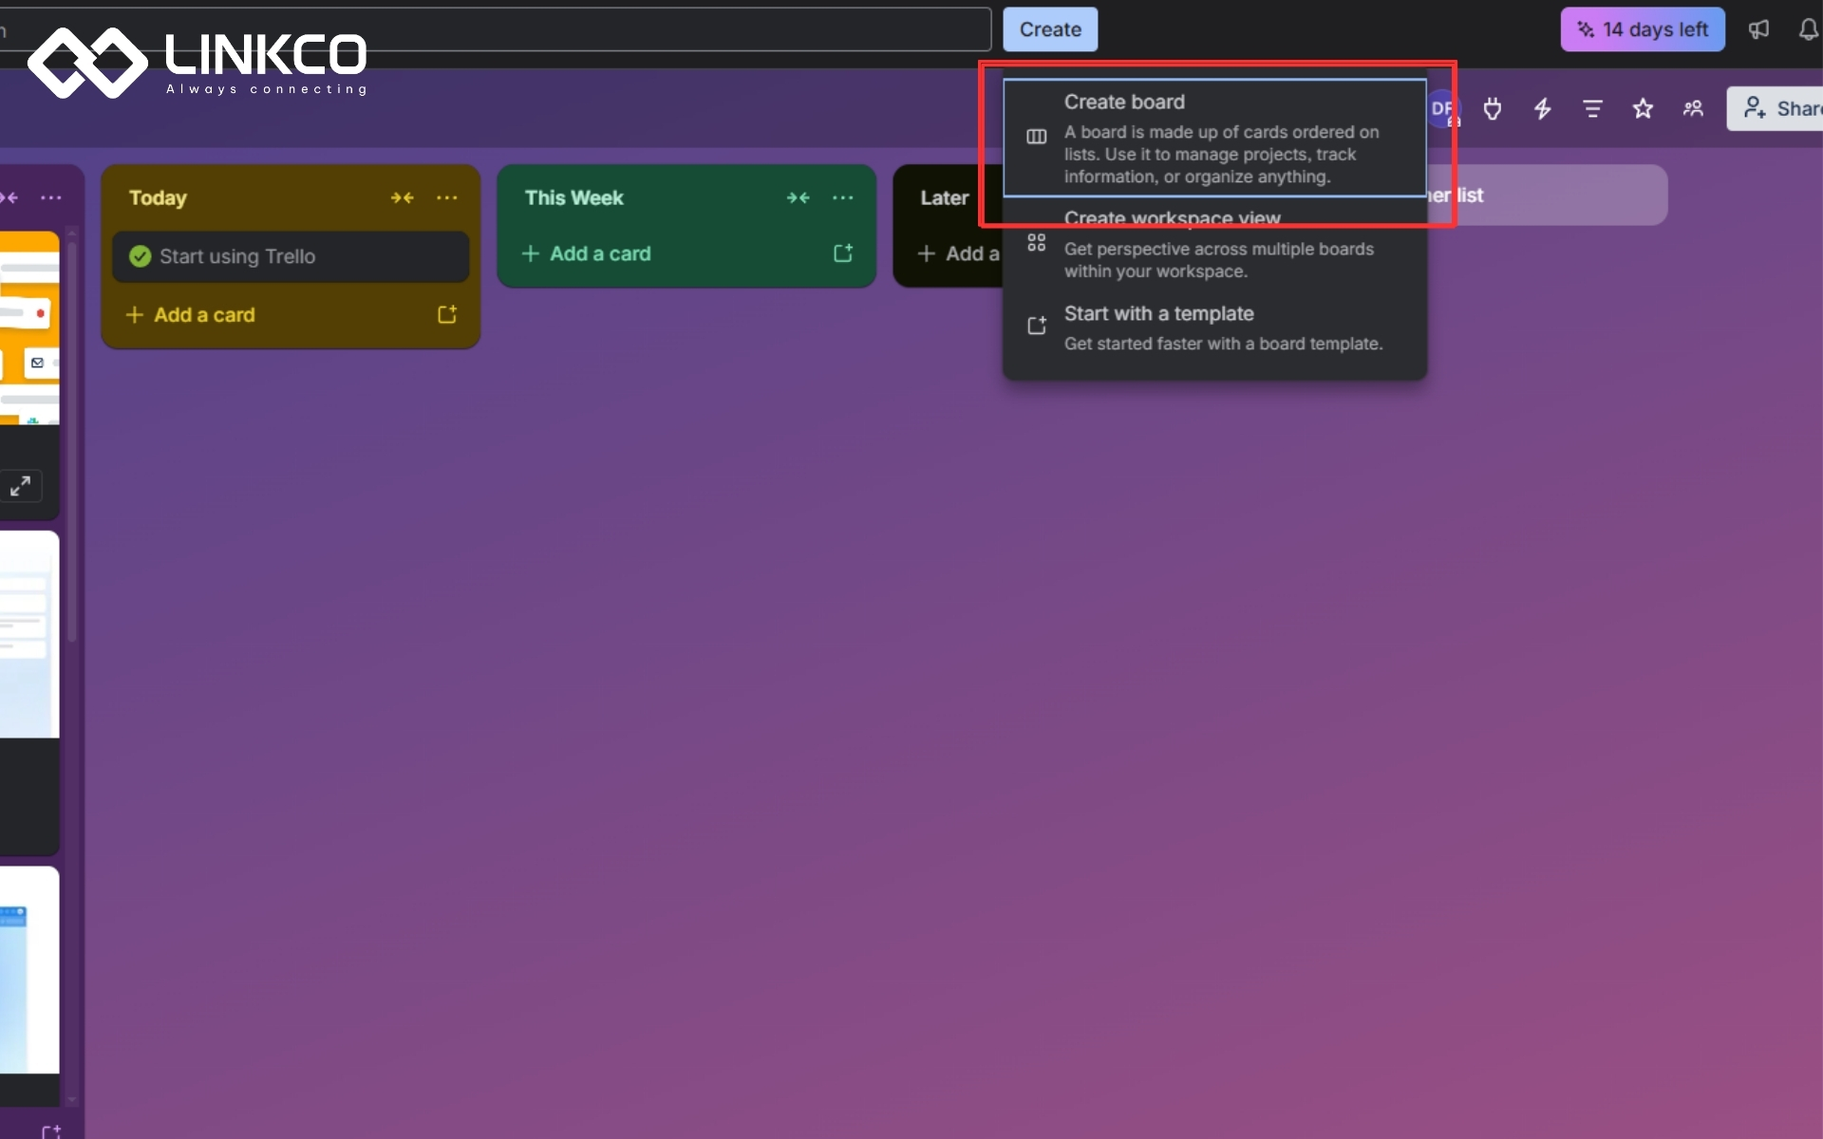
Task: Open board visibility people icon
Action: click(1693, 108)
